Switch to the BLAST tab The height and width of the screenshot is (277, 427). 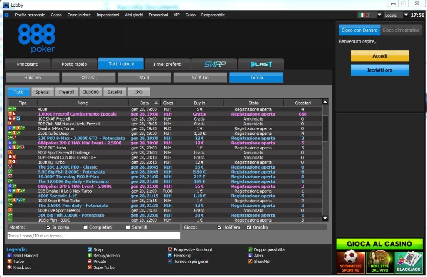tap(261, 64)
